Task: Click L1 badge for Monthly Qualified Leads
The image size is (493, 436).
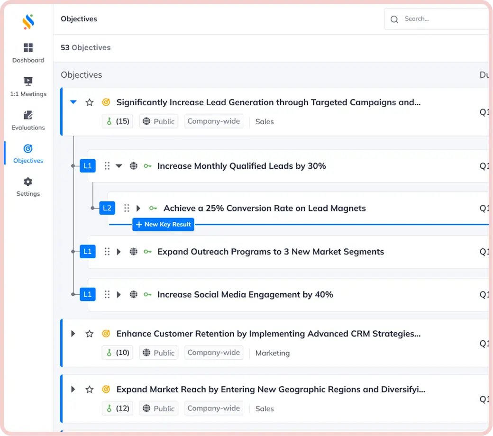Action: [87, 166]
